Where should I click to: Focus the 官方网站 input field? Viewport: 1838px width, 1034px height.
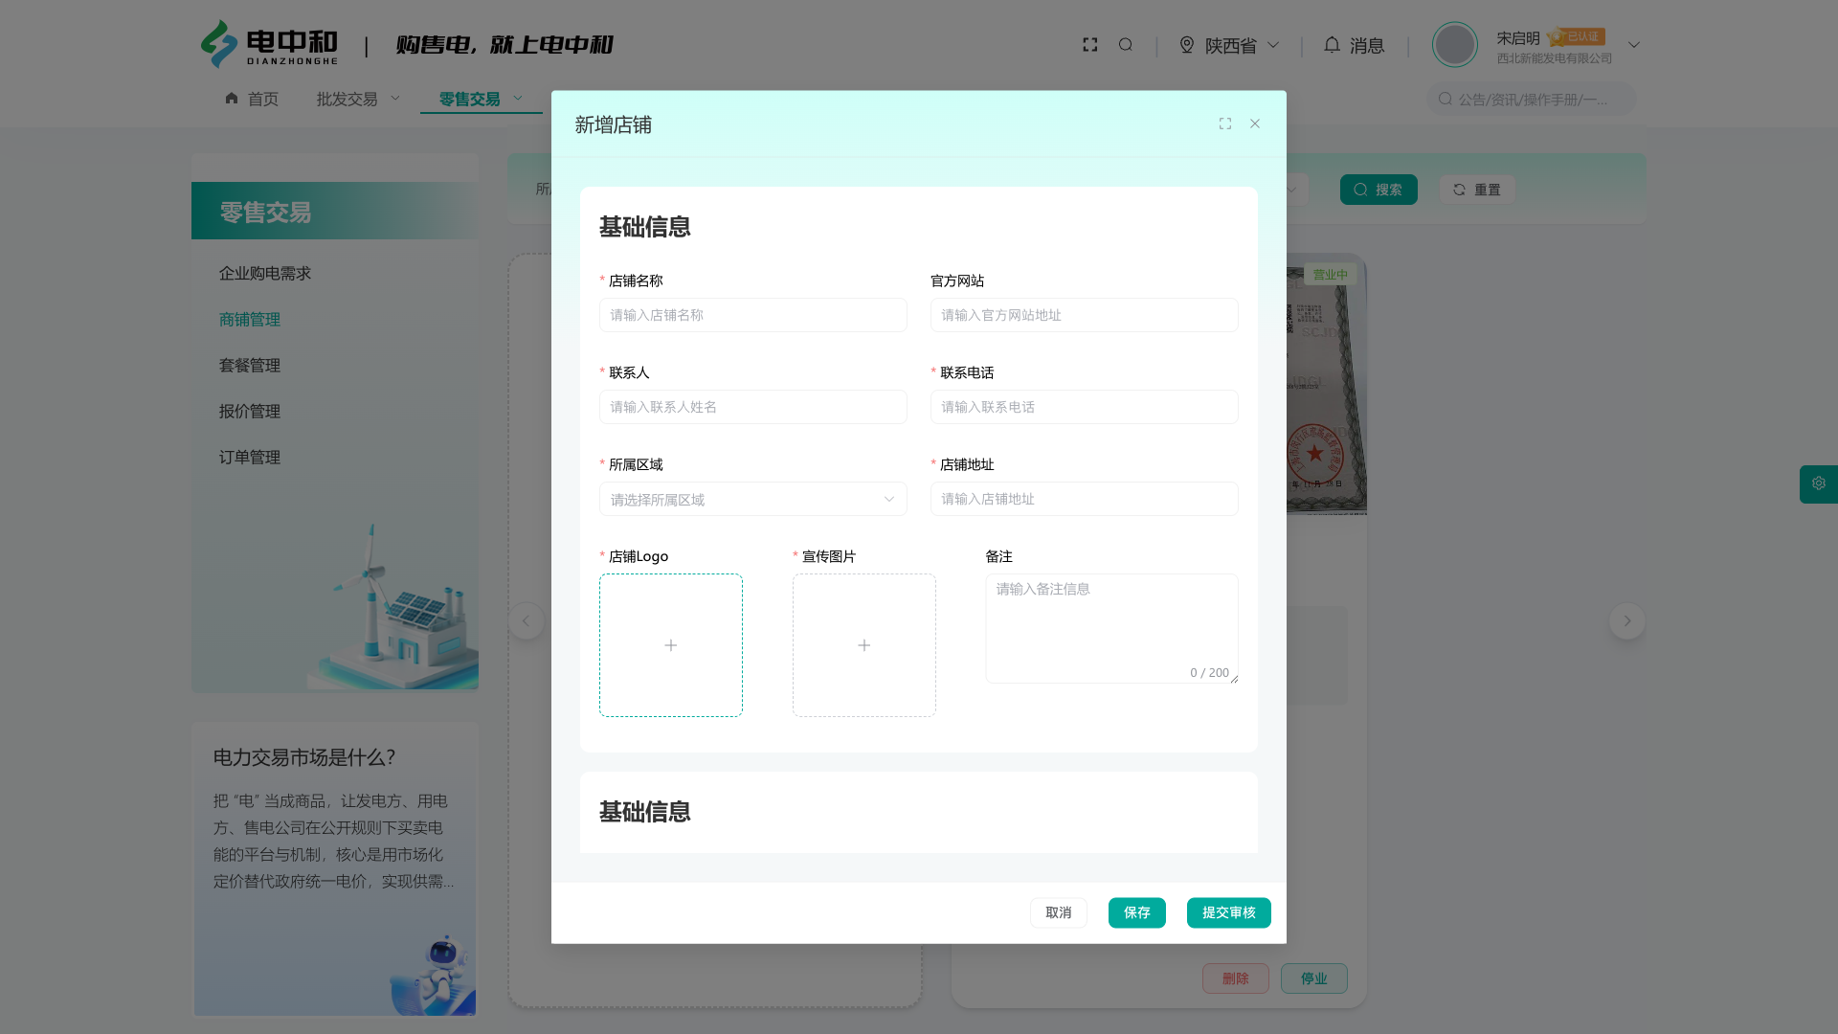coord(1085,315)
